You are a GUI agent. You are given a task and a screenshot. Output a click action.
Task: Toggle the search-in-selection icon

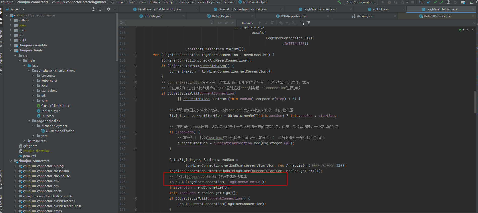[x=302, y=23]
